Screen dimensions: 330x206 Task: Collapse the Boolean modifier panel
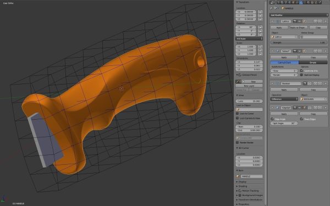coord(272,83)
